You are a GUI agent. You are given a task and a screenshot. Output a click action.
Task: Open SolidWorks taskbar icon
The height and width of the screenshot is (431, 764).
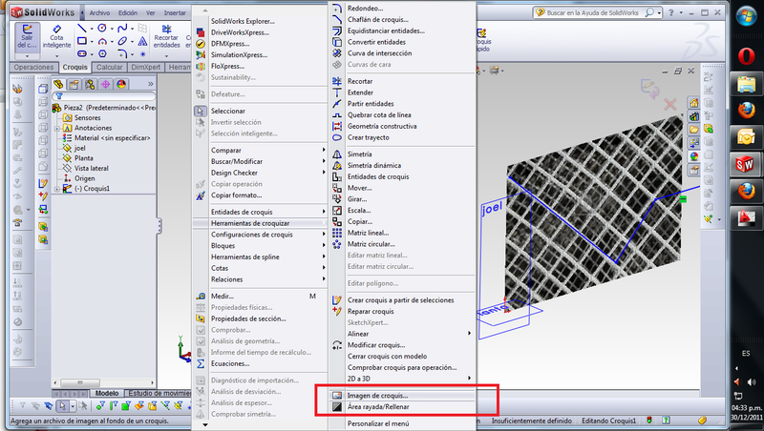(x=745, y=165)
